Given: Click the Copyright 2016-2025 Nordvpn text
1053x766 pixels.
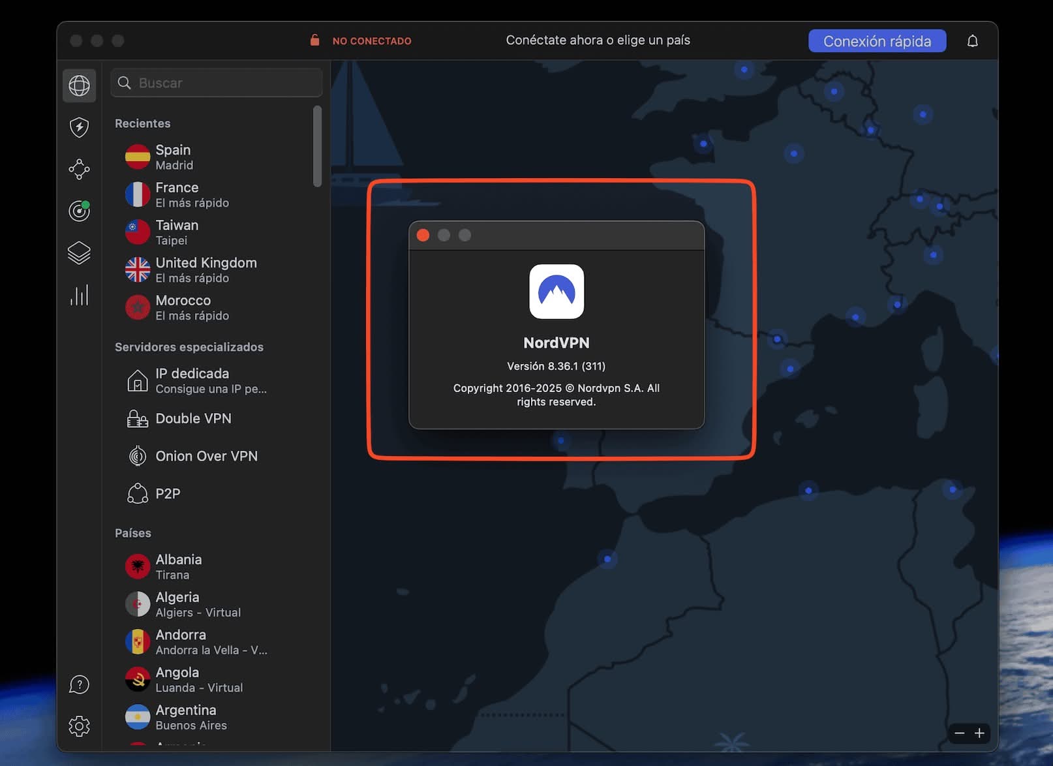Looking at the screenshot, I should point(557,395).
